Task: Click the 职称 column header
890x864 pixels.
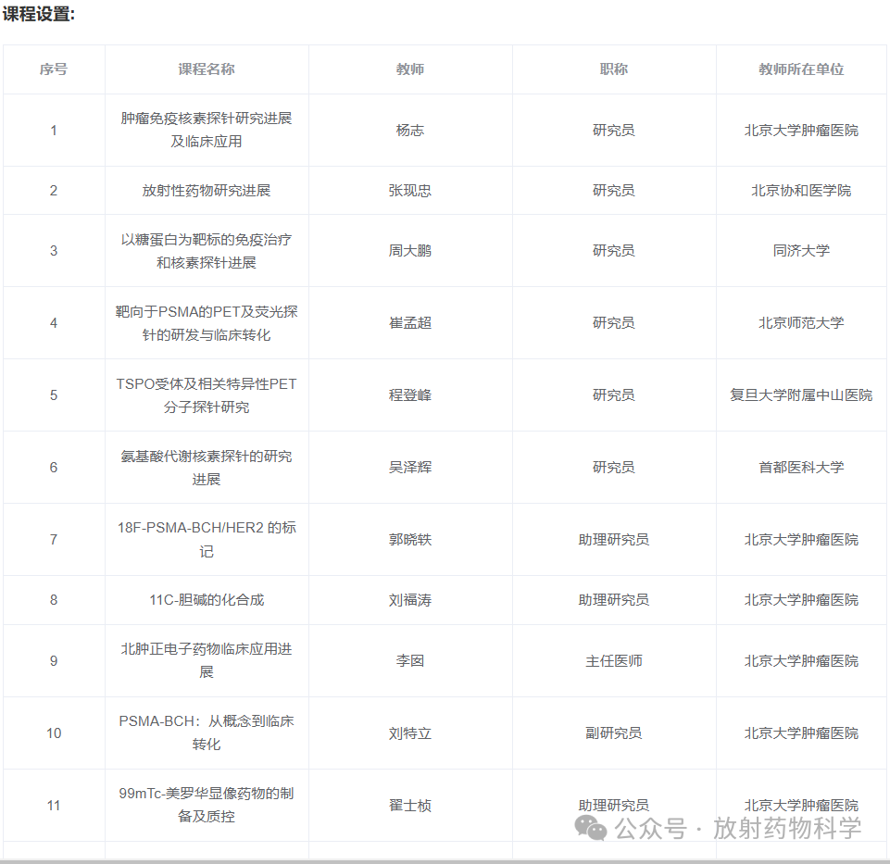Action: [614, 69]
